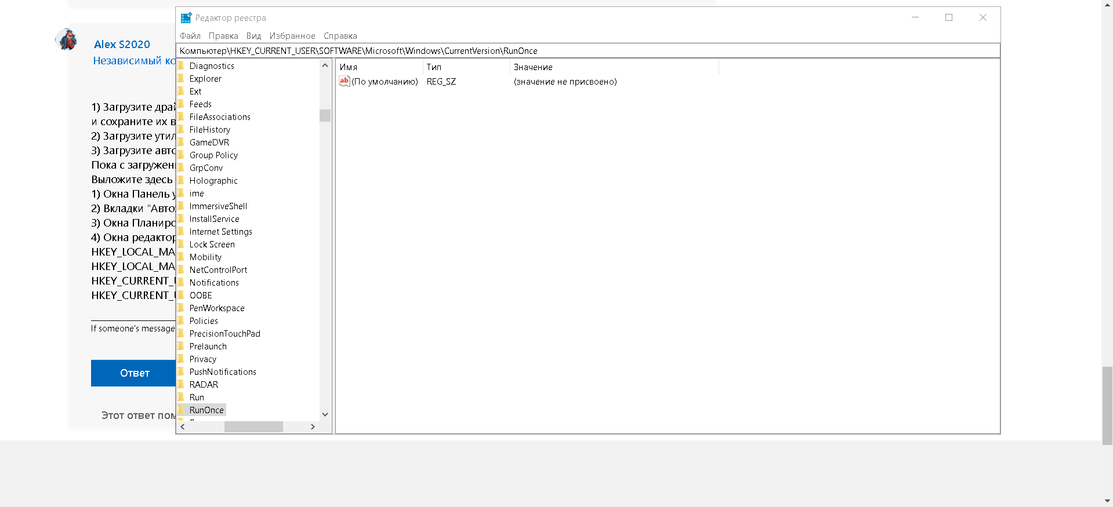Click the folder icon beside Policies key
The width and height of the screenshot is (1113, 507).
click(181, 320)
